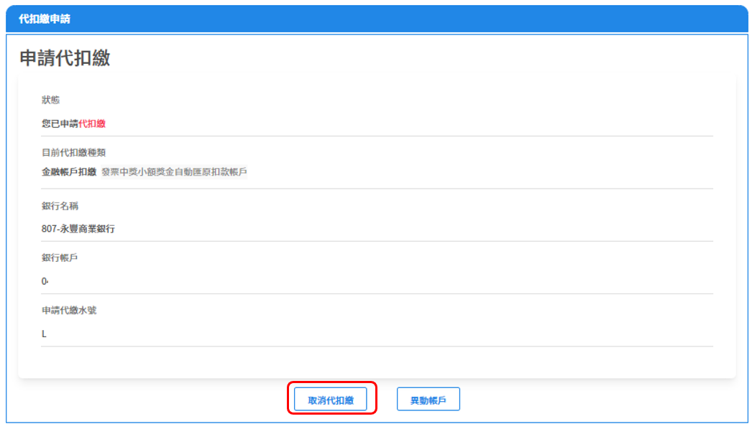Screen dimensions: 752x429
Task: Select the 807-永豐商業銀行 bank value
Action: (x=78, y=229)
